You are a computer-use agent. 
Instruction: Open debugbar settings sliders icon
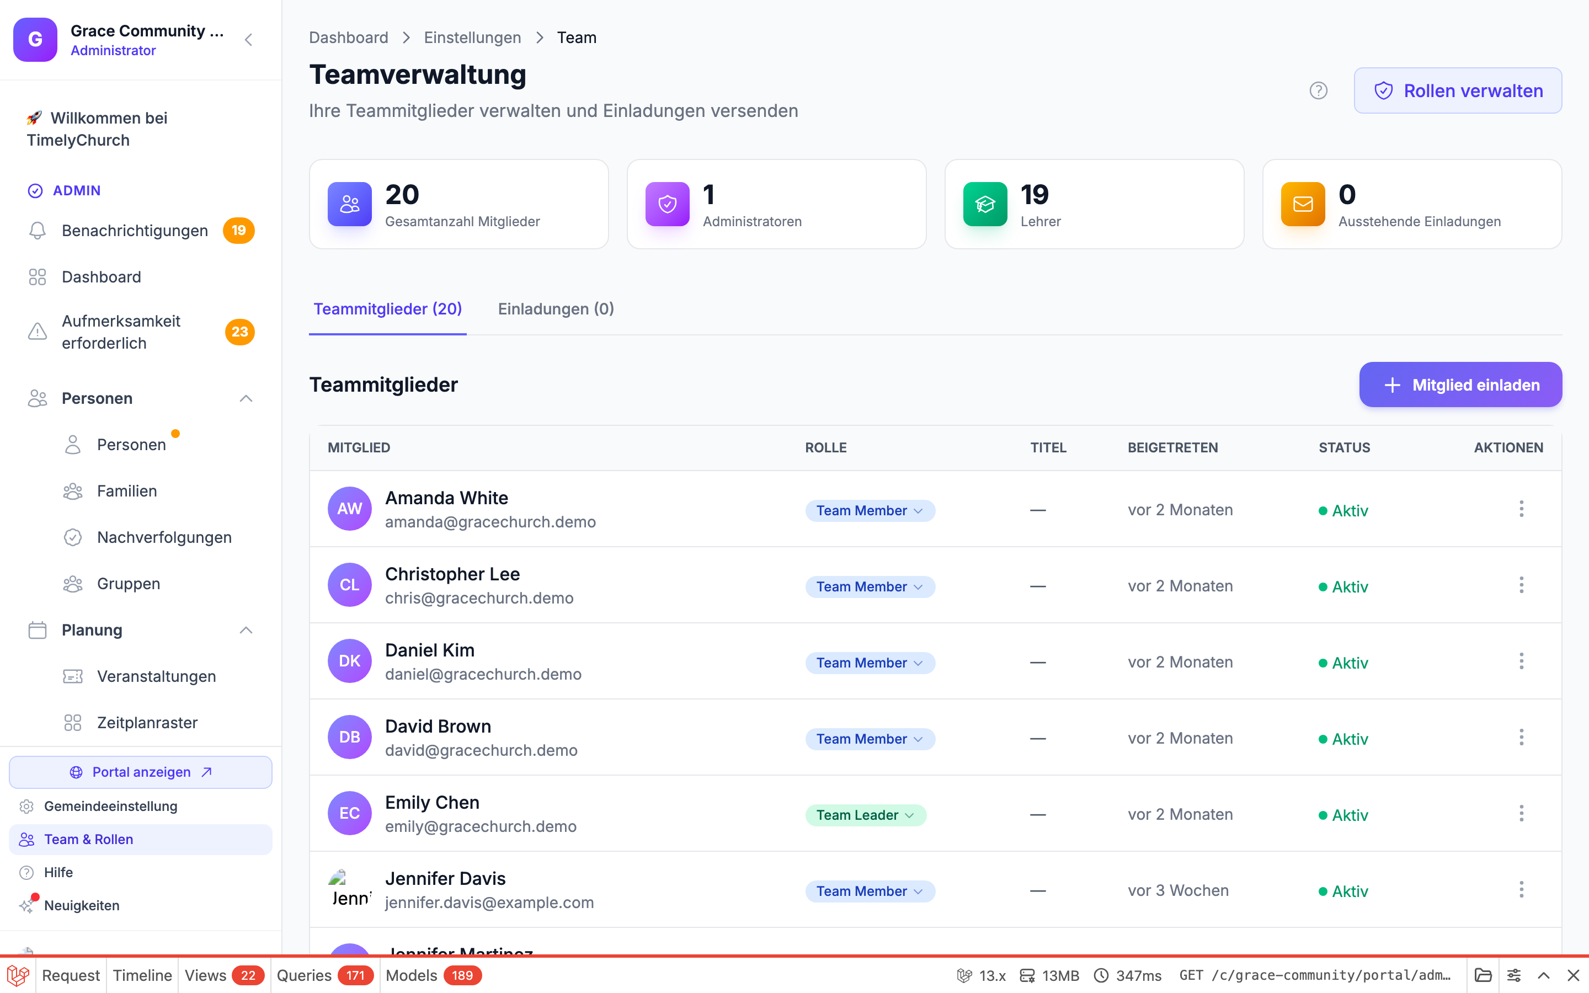pos(1513,975)
